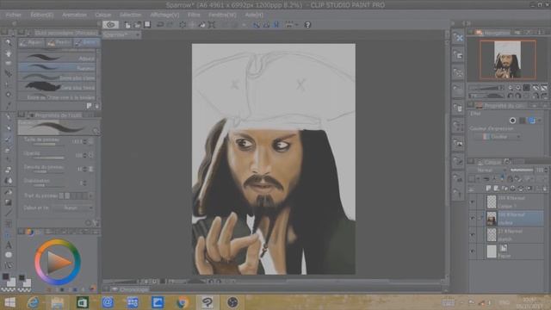
Task: Select the Aqueux brush sub tool
Action: 57,58
